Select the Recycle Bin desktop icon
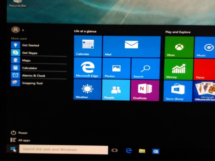 coord(17,4)
